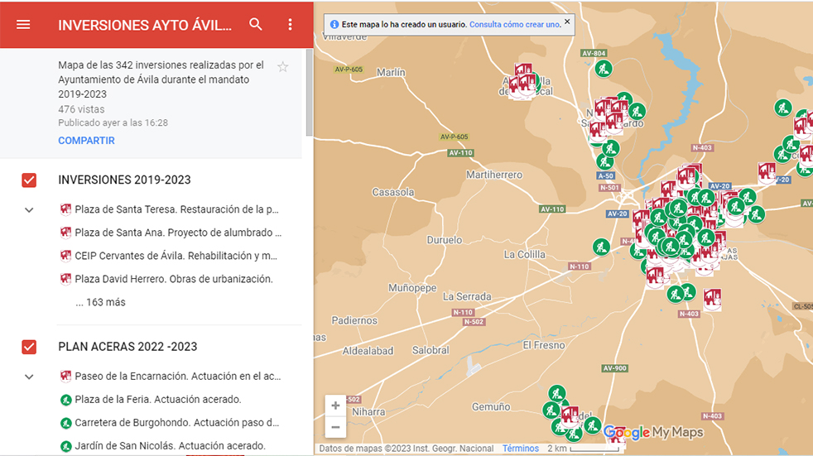Click the info icon in map notice
The image size is (813, 456).
pyautogui.click(x=334, y=25)
